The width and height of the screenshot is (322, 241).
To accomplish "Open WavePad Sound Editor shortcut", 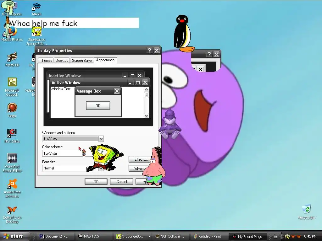I will 12,163.
